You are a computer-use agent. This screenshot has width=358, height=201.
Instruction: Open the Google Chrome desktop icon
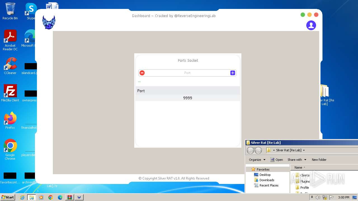[10, 150]
